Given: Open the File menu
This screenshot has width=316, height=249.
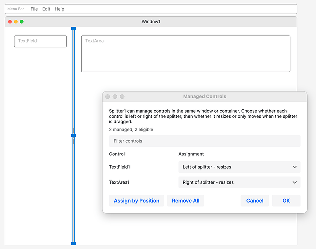Looking at the screenshot, I should [34, 9].
